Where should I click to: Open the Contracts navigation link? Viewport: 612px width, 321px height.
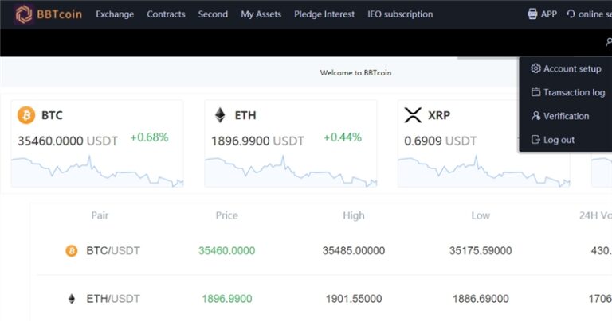(166, 14)
